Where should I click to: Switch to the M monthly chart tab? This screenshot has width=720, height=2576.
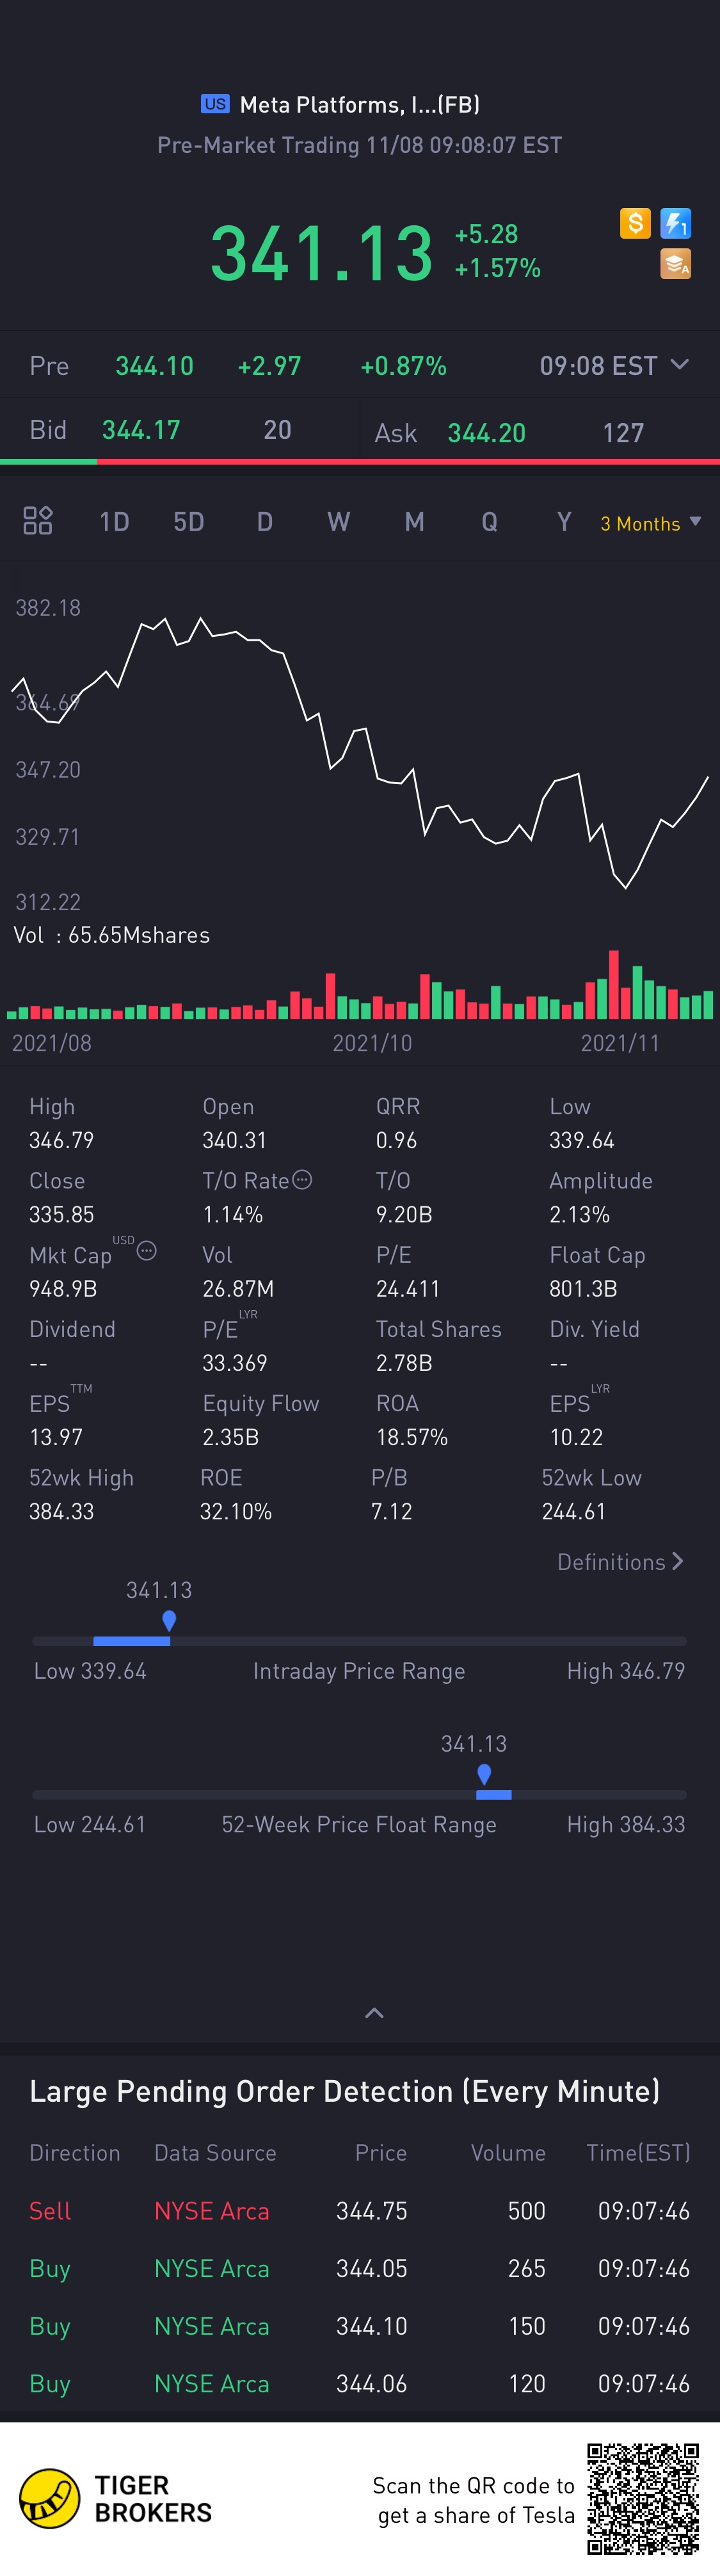[414, 522]
